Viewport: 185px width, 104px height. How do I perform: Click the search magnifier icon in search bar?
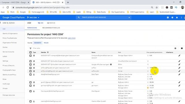79,17
